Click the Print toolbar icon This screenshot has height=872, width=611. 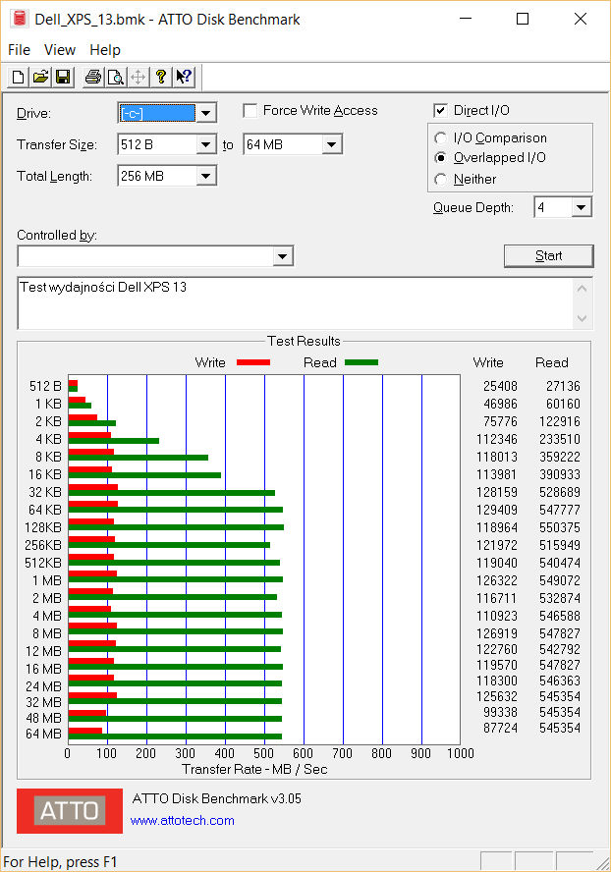tap(93, 77)
